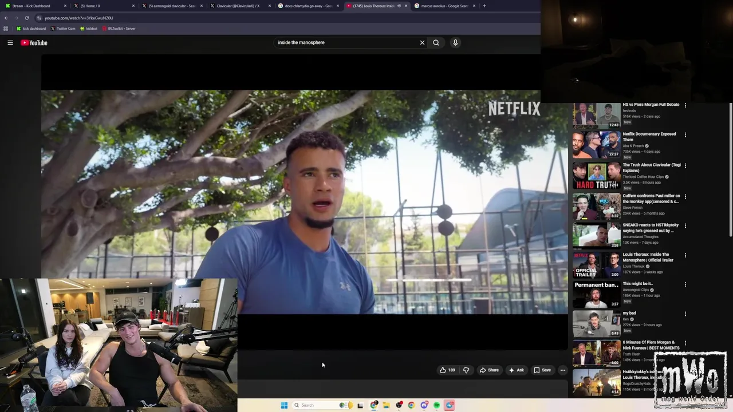Open the 'Permanent ban..' video thumbnail

pyautogui.click(x=596, y=295)
